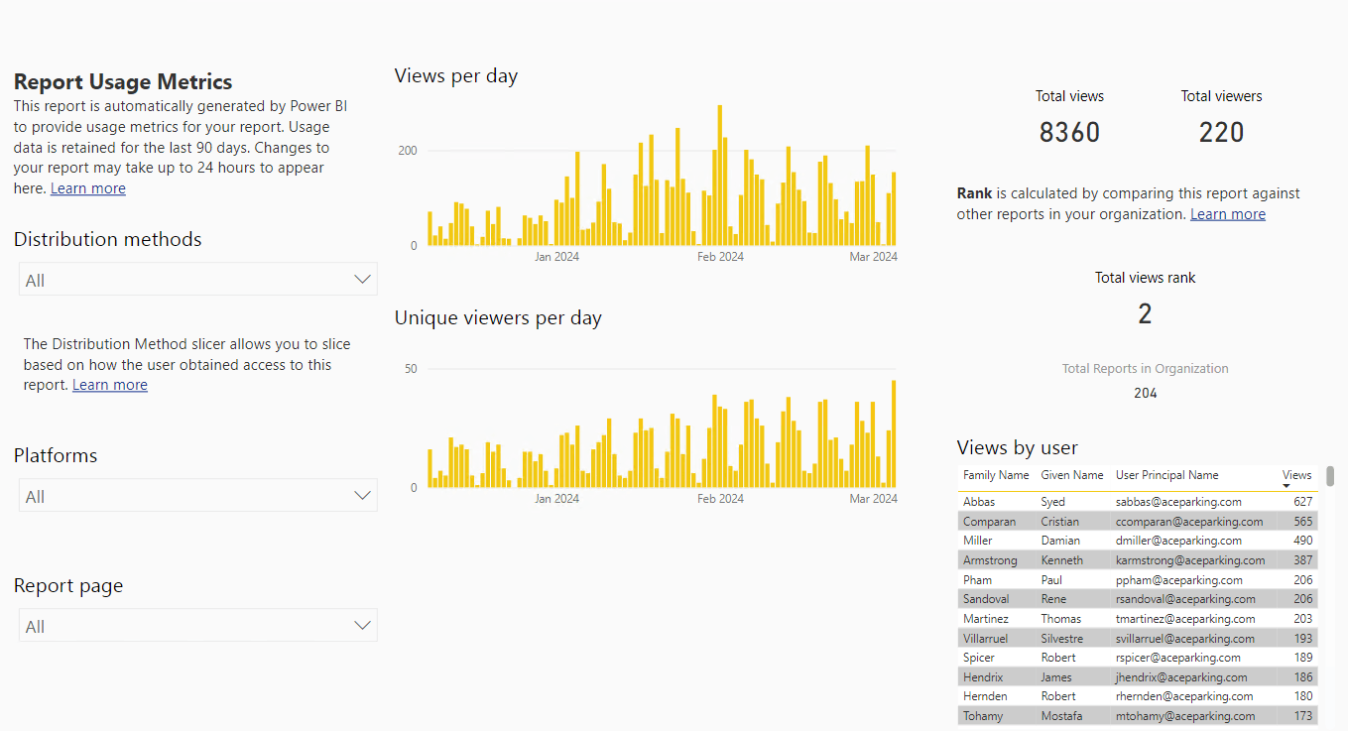Select the Sandoval family name cell
The image size is (1348, 731).
coord(987,599)
